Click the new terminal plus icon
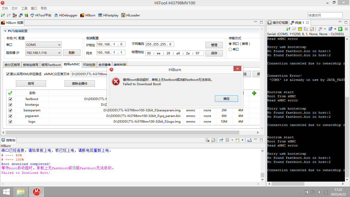Image resolution: width=350 pixels, height=197 pixels. tap(331, 29)
